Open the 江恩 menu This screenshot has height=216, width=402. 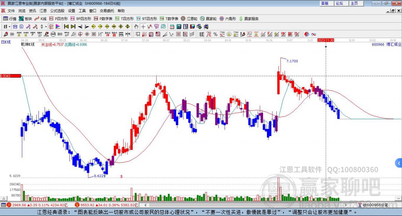tap(43, 11)
